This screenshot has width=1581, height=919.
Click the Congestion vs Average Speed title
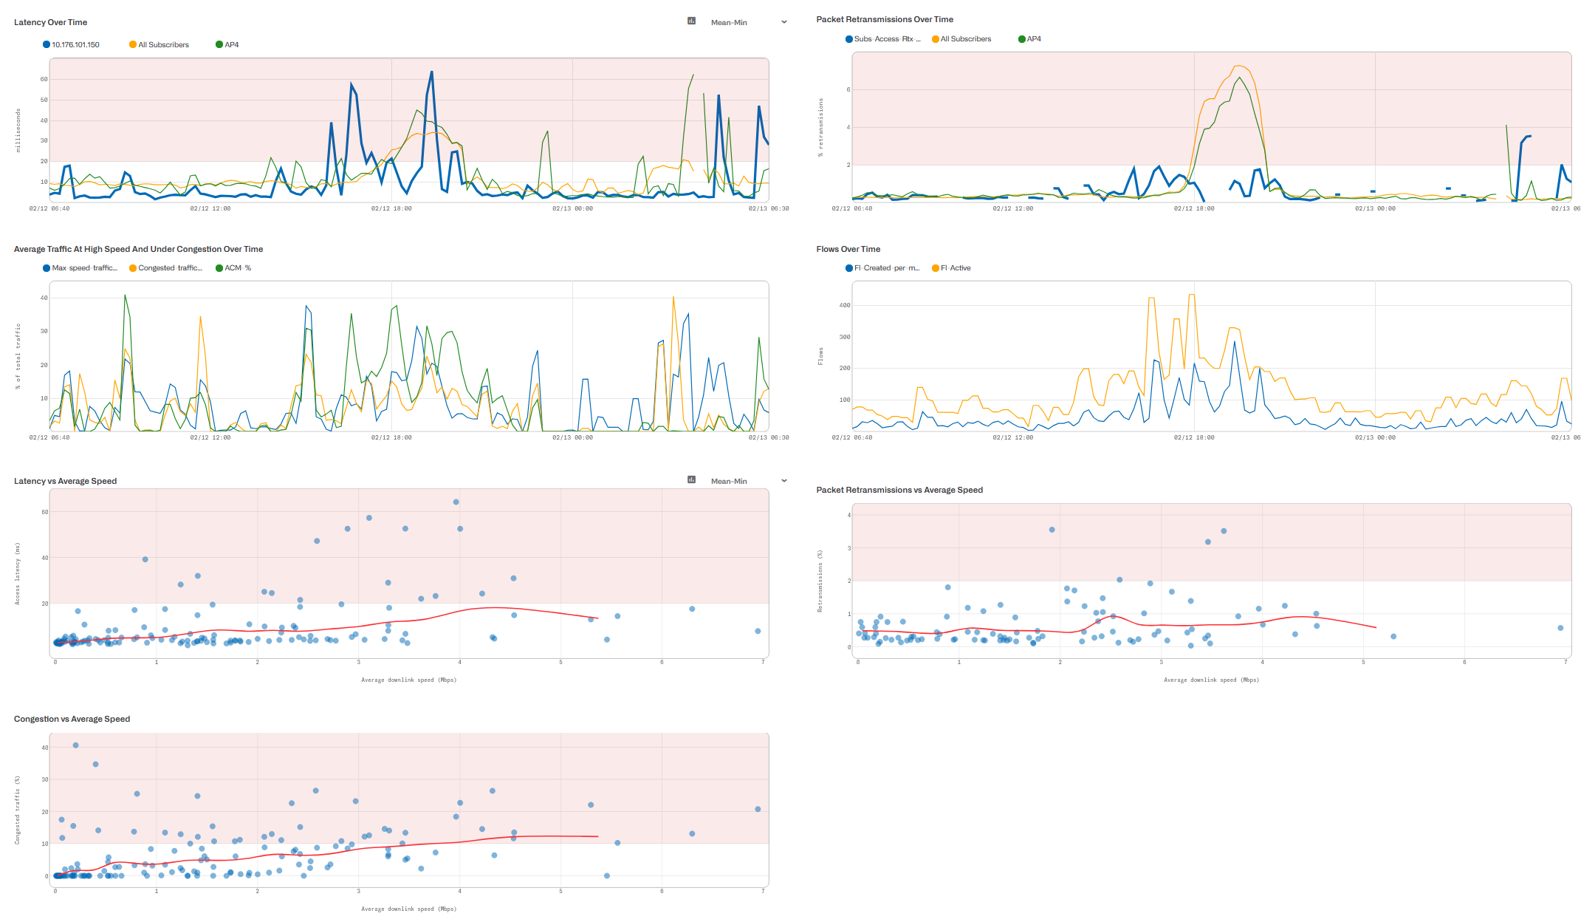click(72, 719)
